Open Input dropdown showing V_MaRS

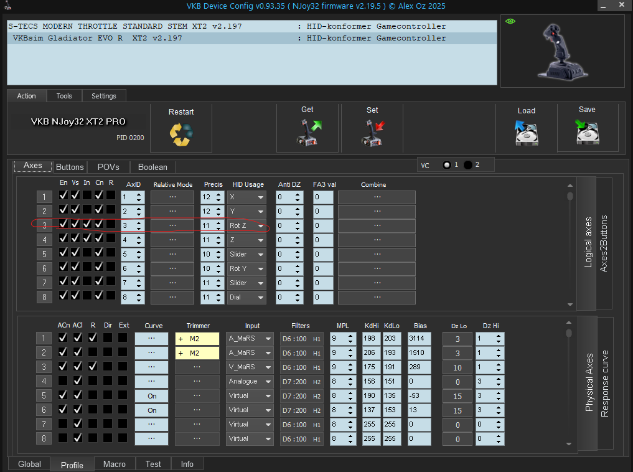[x=250, y=367]
